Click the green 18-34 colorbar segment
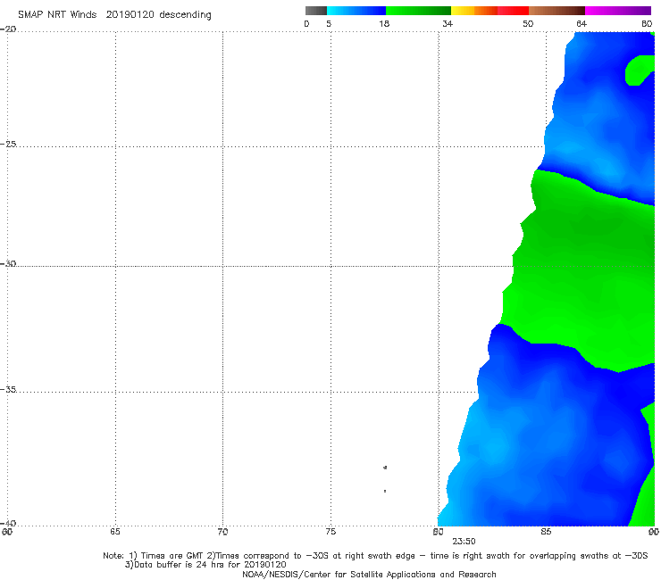661x580 pixels. click(418, 11)
